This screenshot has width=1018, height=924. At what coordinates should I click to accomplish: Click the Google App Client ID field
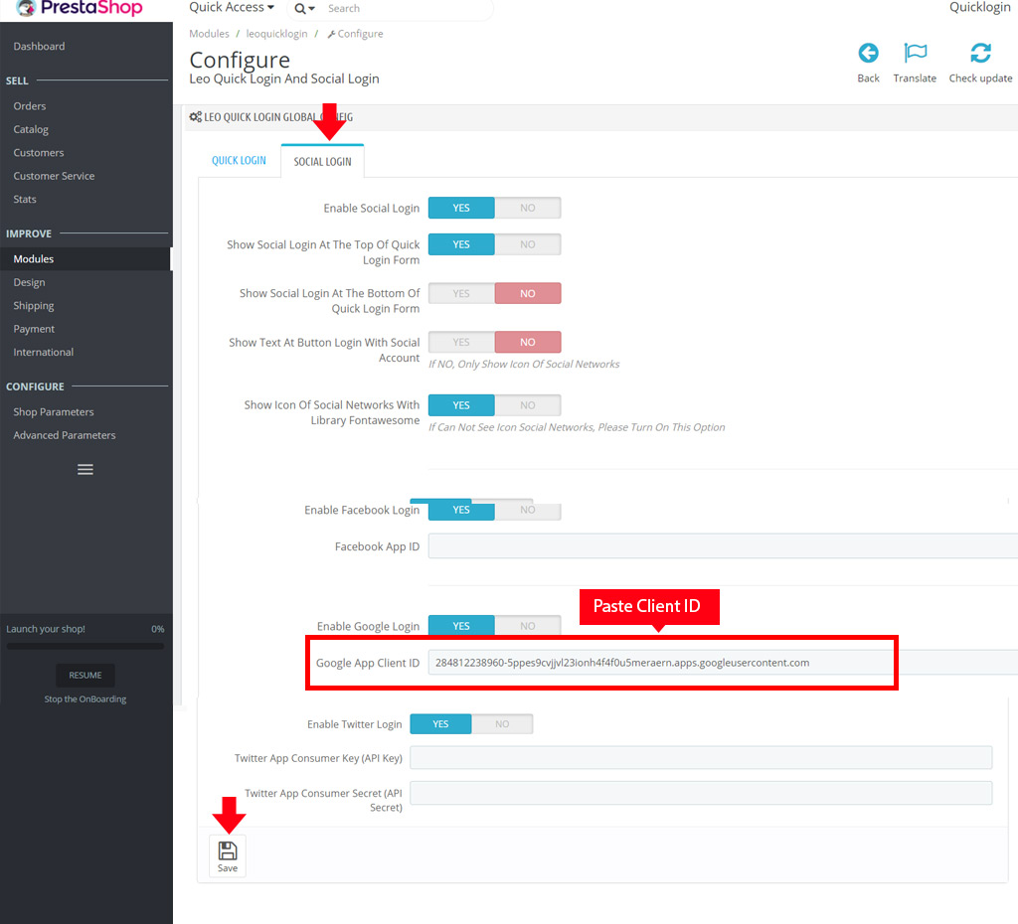[723, 663]
